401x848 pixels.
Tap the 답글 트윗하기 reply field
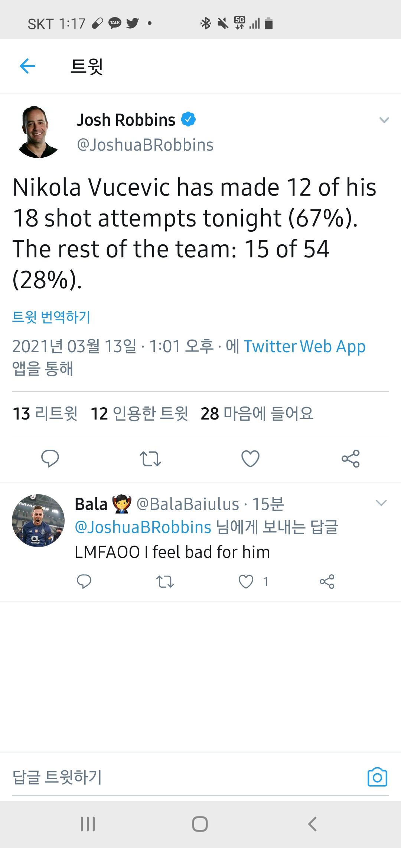(149, 777)
